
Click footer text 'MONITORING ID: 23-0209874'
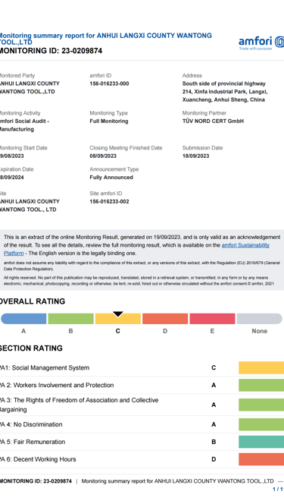(x=36, y=481)
